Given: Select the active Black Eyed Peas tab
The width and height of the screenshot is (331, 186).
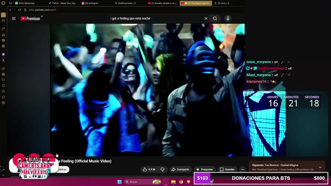Looking at the screenshot, I should click(x=196, y=3).
